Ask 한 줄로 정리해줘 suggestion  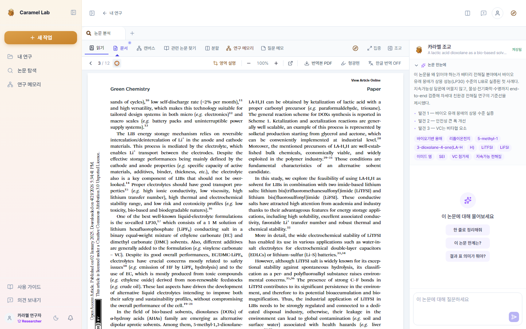468,230
